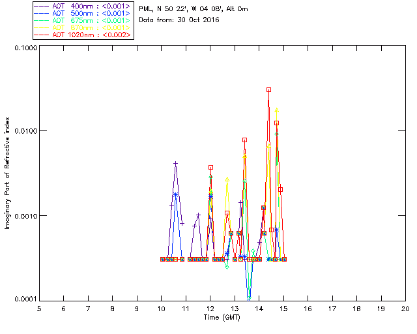This screenshot has width=417, height=334.
Task: Click the x-axis tick label 15
Action: point(283,309)
